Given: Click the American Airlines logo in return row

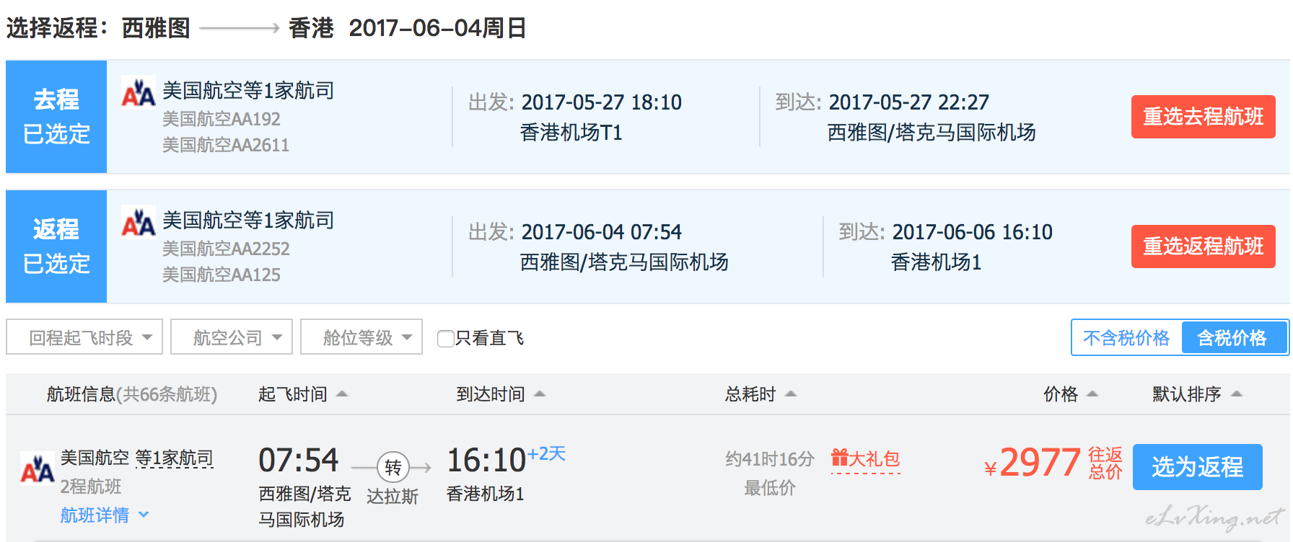Looking at the screenshot, I should tap(138, 221).
